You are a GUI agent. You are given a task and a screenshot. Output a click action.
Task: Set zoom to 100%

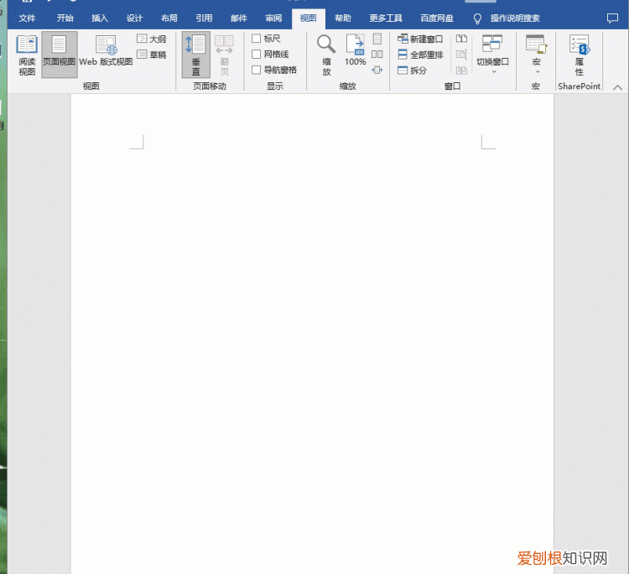(x=356, y=52)
